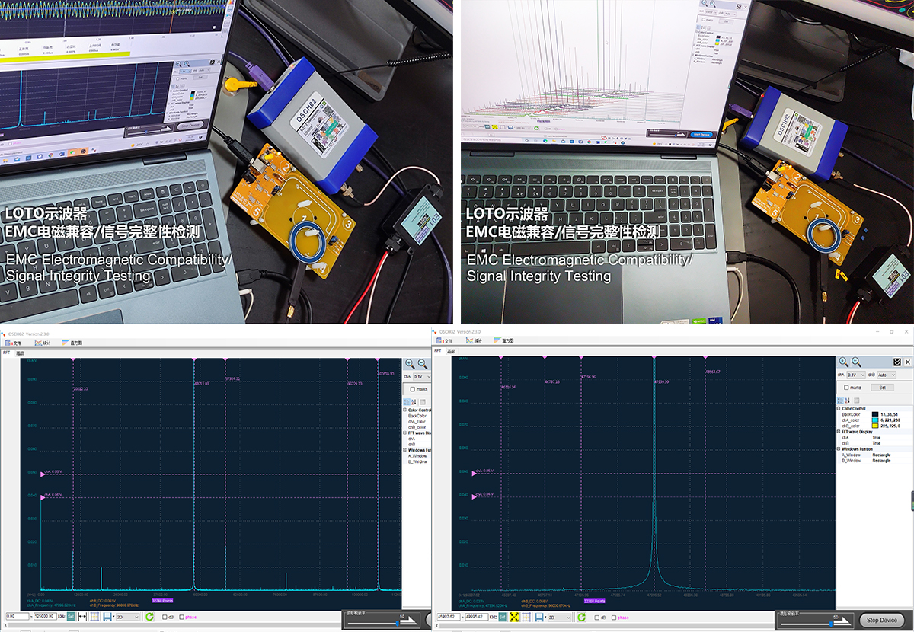Enable the marks checkbox in right window

[x=847, y=388]
